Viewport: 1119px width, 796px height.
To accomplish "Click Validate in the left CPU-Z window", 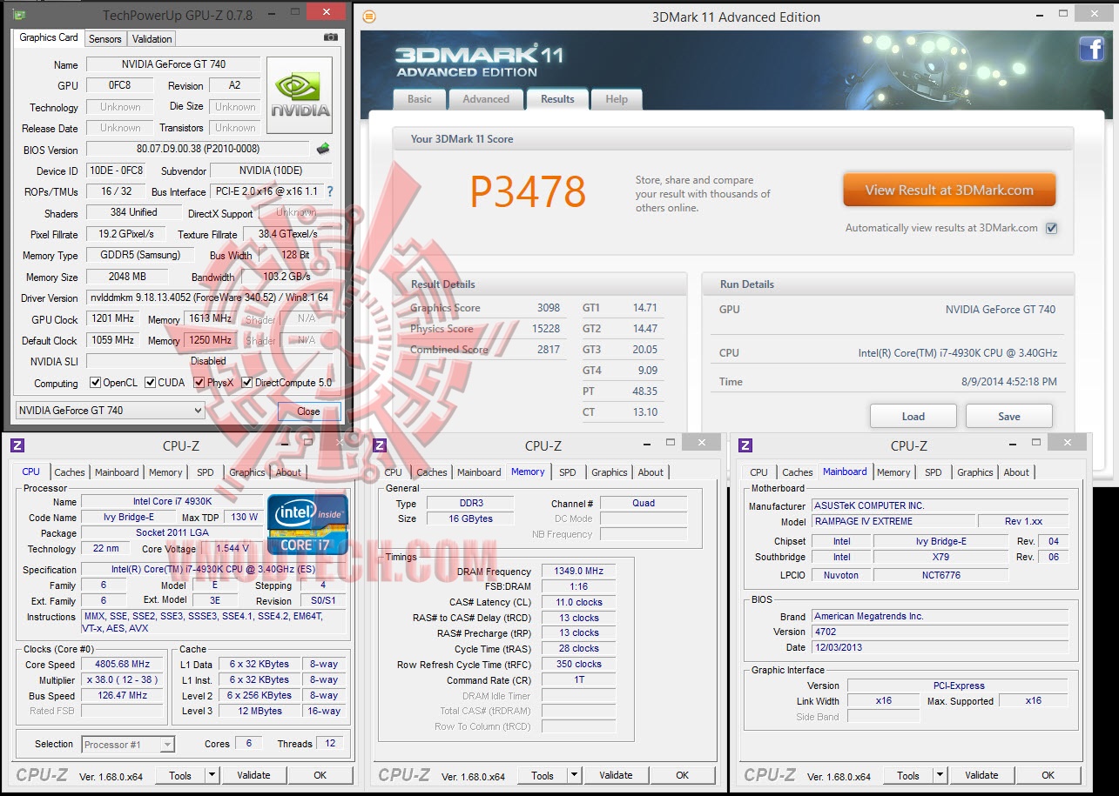I will [253, 775].
